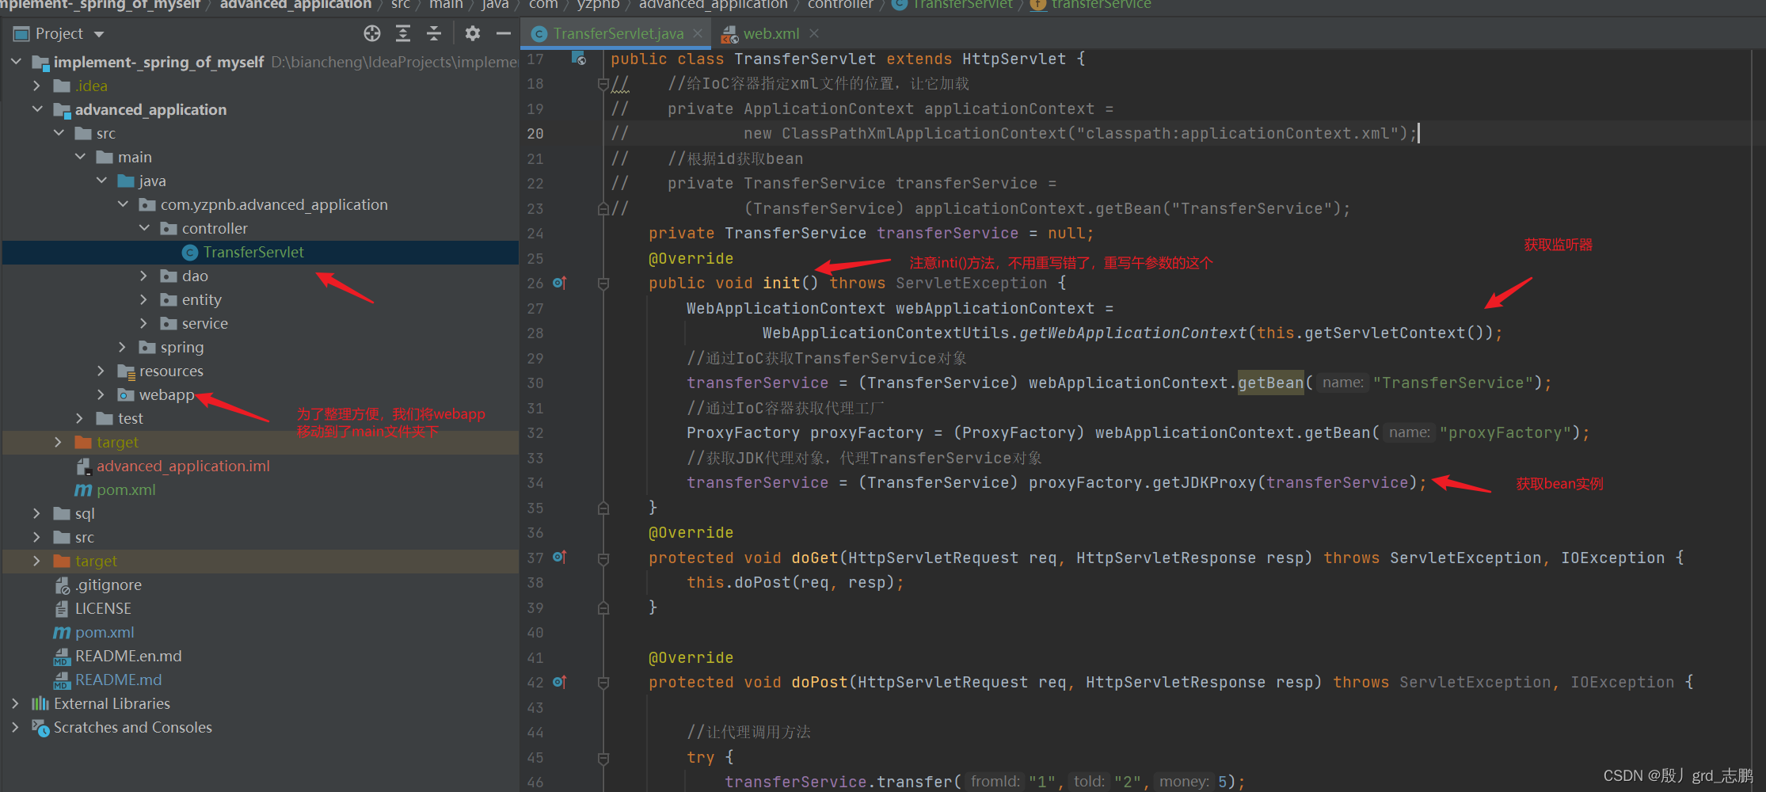Select .gitignore file
Viewport: 1766px width, 792px height.
[108, 584]
